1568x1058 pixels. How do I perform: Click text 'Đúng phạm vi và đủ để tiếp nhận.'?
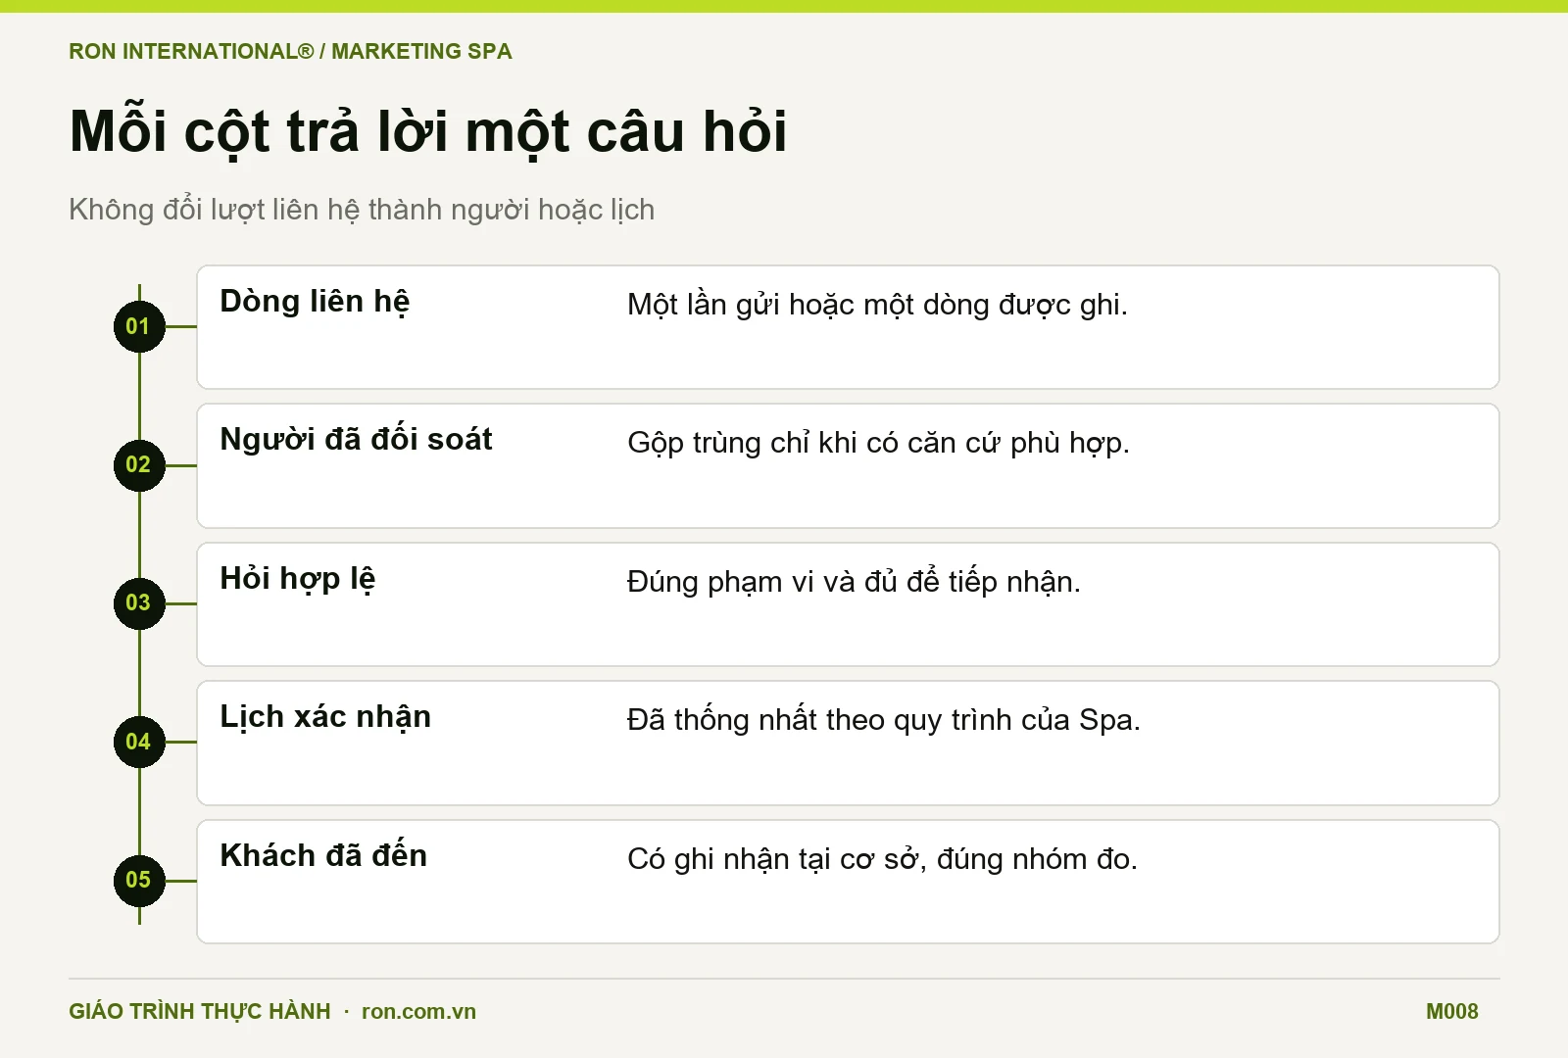[854, 582]
